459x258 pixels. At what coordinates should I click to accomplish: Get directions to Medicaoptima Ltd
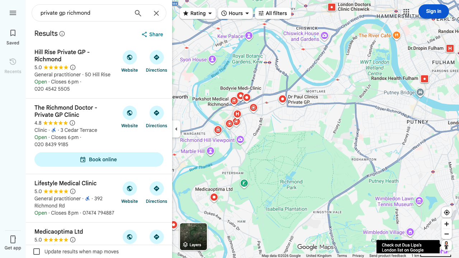(x=156, y=237)
